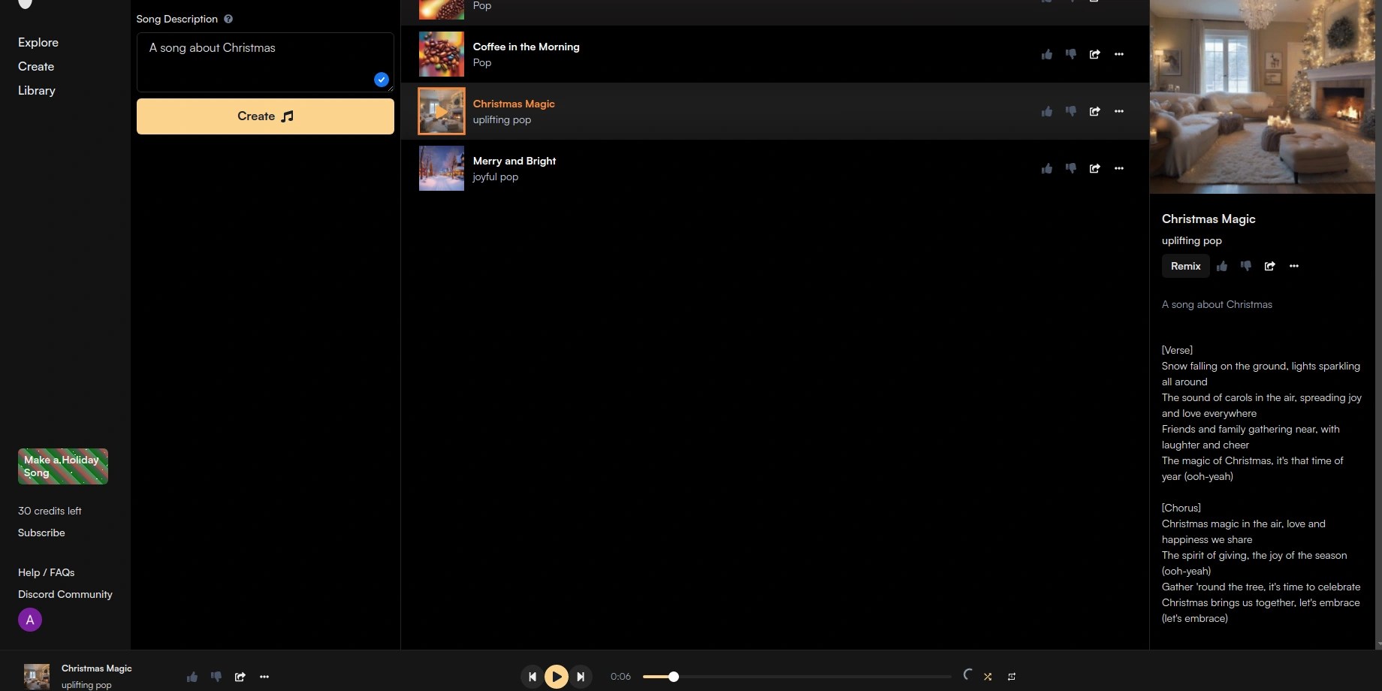
Task: Dislike the Merry and Bright song
Action: tap(1071, 168)
